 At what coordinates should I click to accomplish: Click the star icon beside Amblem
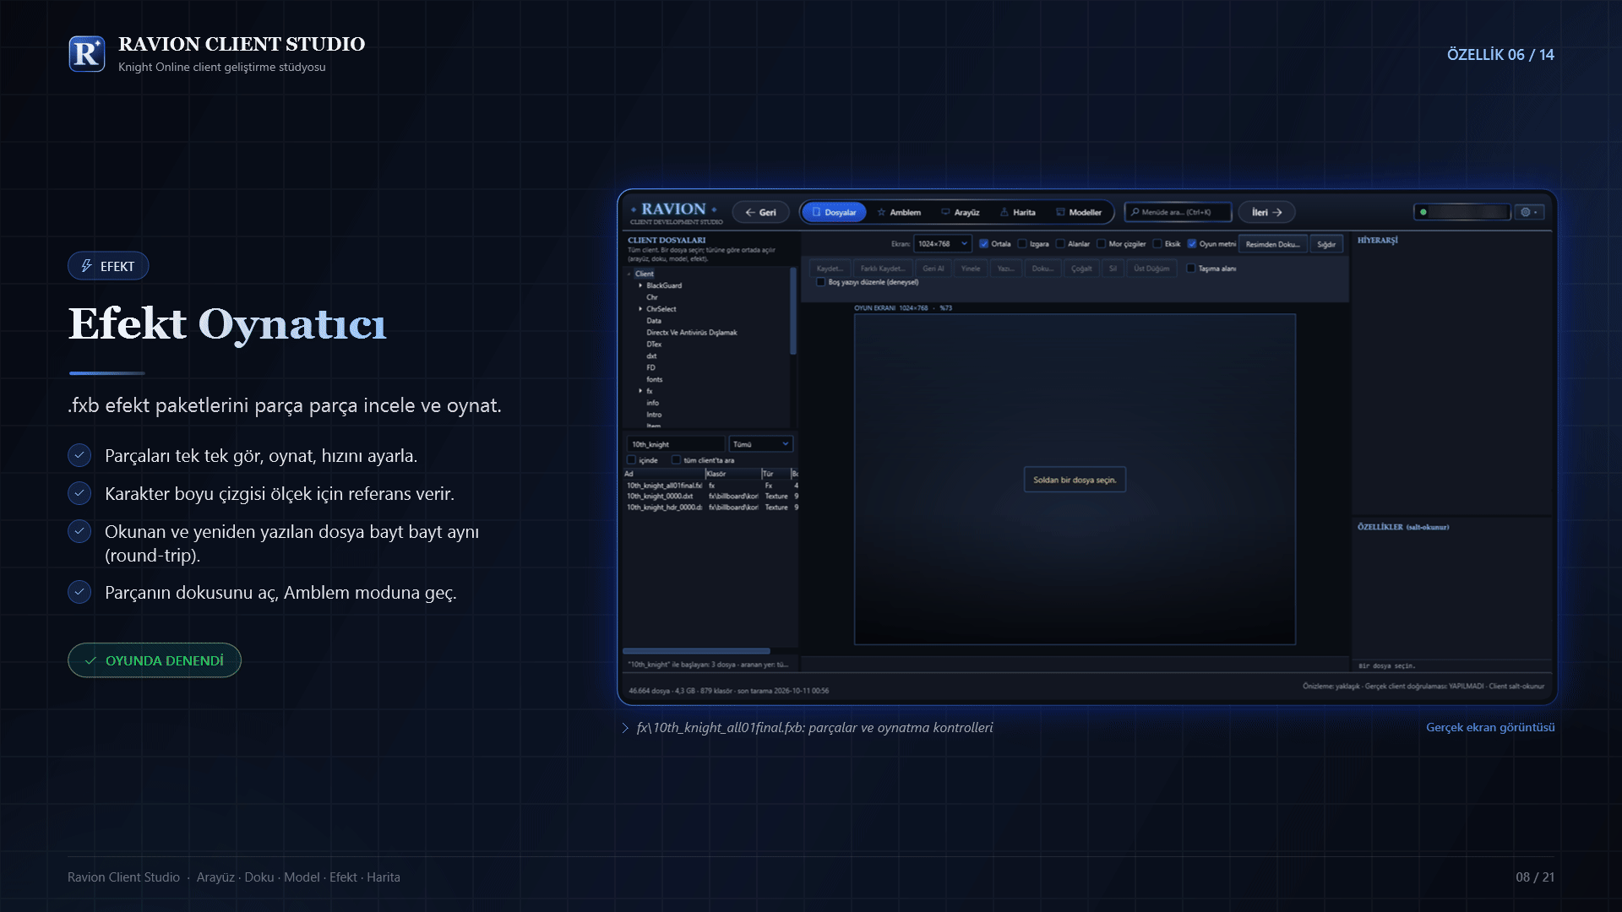pos(881,212)
